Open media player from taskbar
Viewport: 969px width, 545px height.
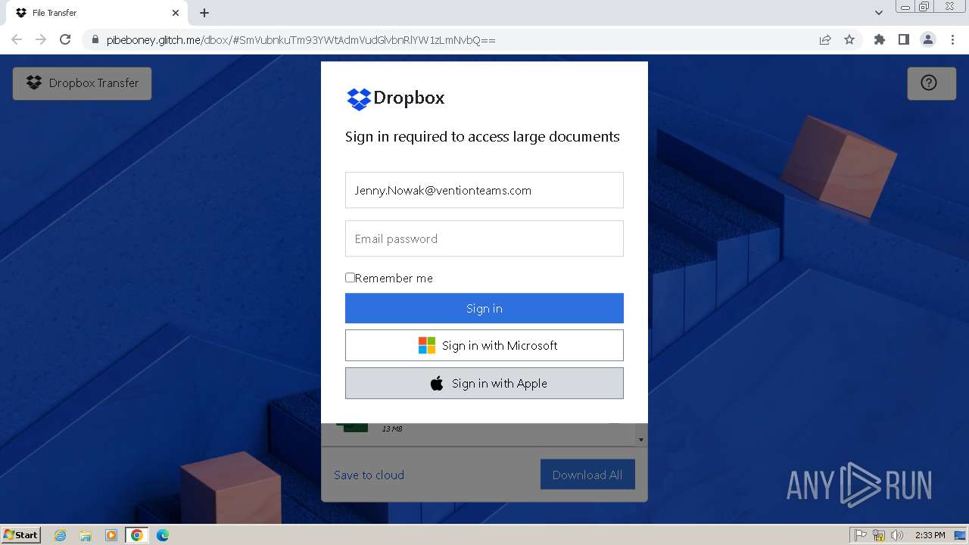point(111,535)
